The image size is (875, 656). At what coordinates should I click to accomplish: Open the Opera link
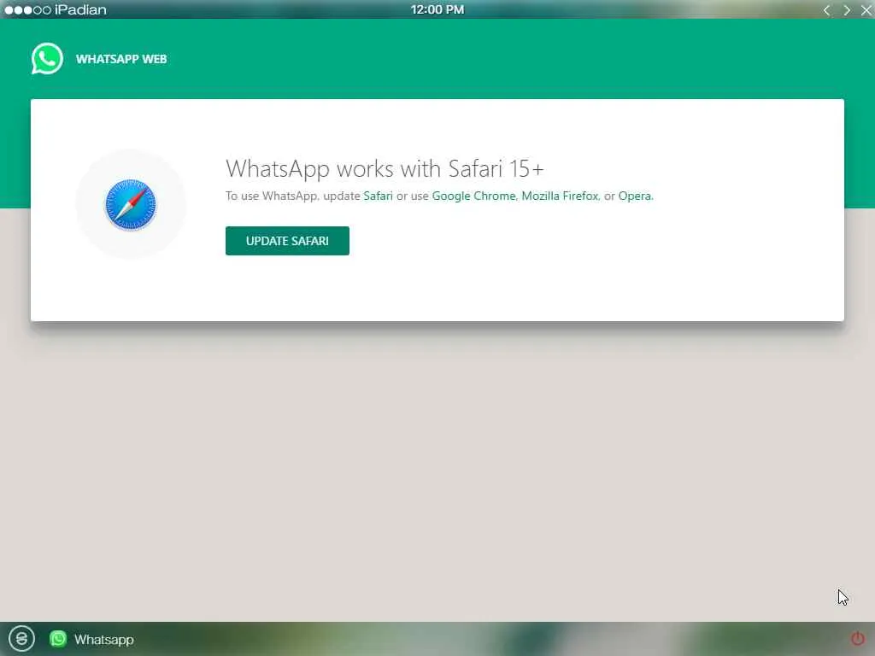635,196
